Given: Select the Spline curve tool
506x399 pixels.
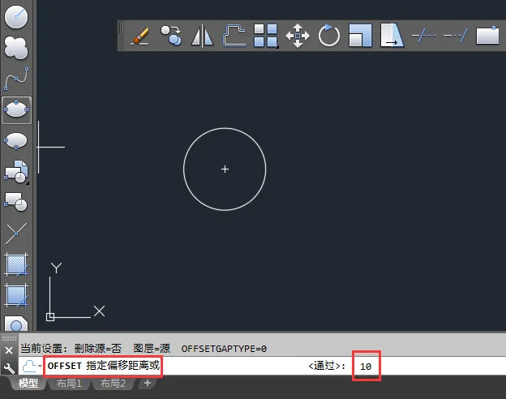Looking at the screenshot, I should pyautogui.click(x=16, y=79).
